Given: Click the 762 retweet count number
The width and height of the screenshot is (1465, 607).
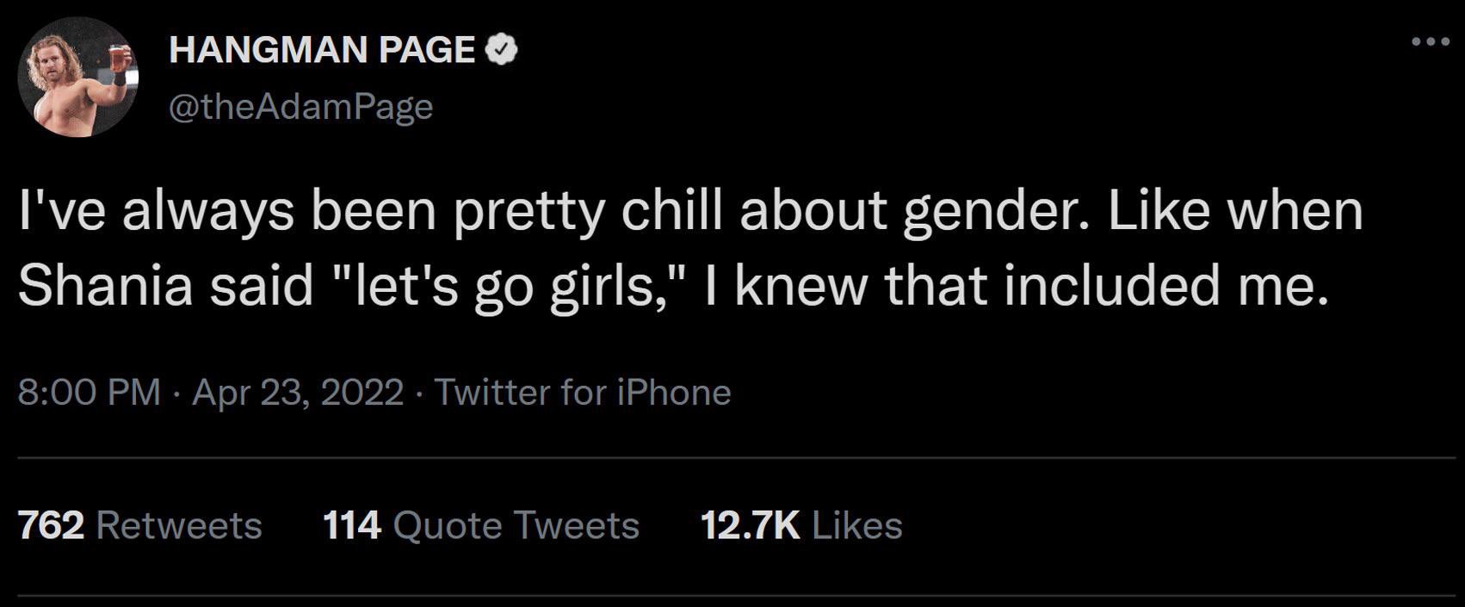Looking at the screenshot, I should pyautogui.click(x=51, y=525).
